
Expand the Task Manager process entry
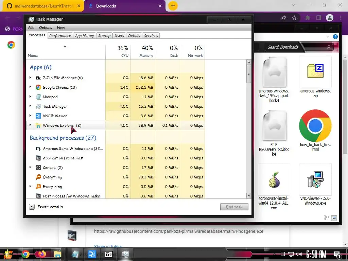point(30,106)
